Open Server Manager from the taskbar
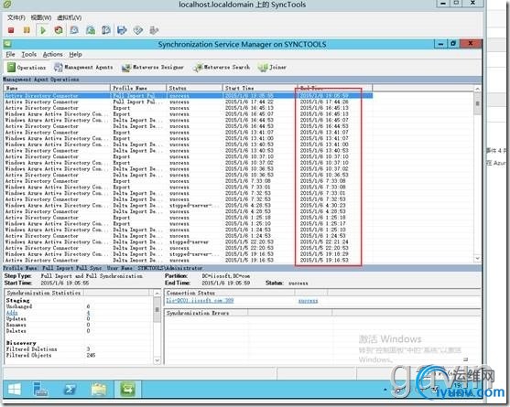Image resolution: width=510 pixels, height=407 pixels. click(x=40, y=389)
